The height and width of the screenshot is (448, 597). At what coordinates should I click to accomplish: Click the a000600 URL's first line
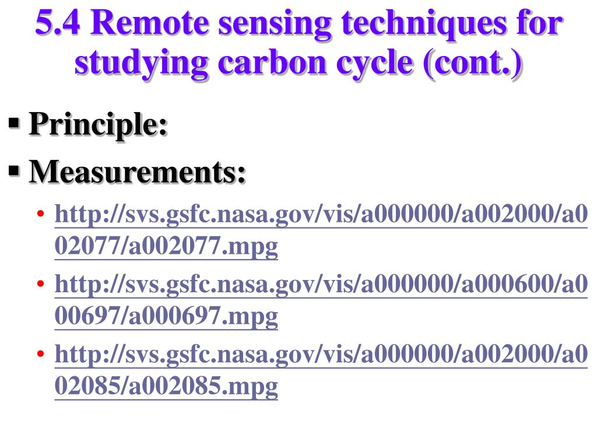[321, 285]
